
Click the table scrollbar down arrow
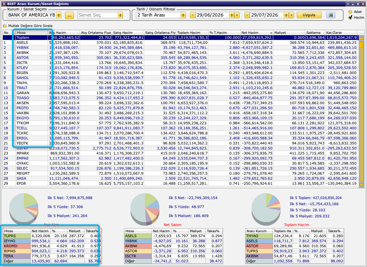361,185
